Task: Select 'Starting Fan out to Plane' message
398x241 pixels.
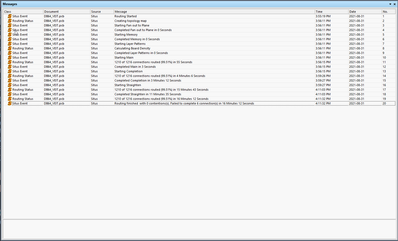Action: tap(132, 25)
